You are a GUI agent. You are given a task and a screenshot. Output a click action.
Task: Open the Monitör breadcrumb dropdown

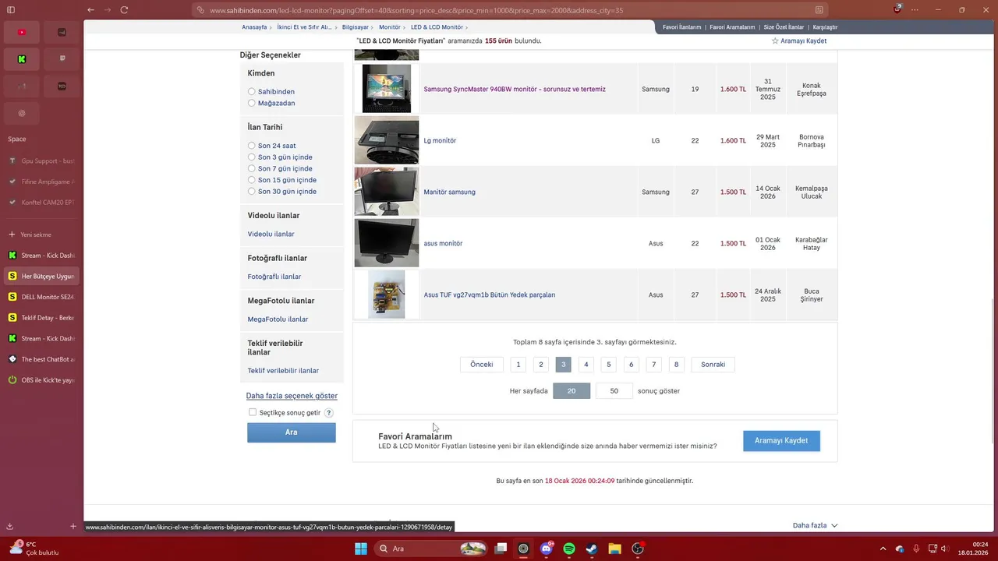pyautogui.click(x=389, y=27)
